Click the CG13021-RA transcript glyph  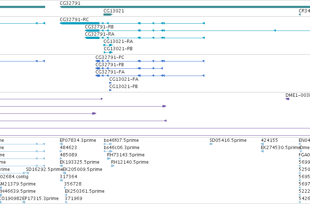pos(108,45)
